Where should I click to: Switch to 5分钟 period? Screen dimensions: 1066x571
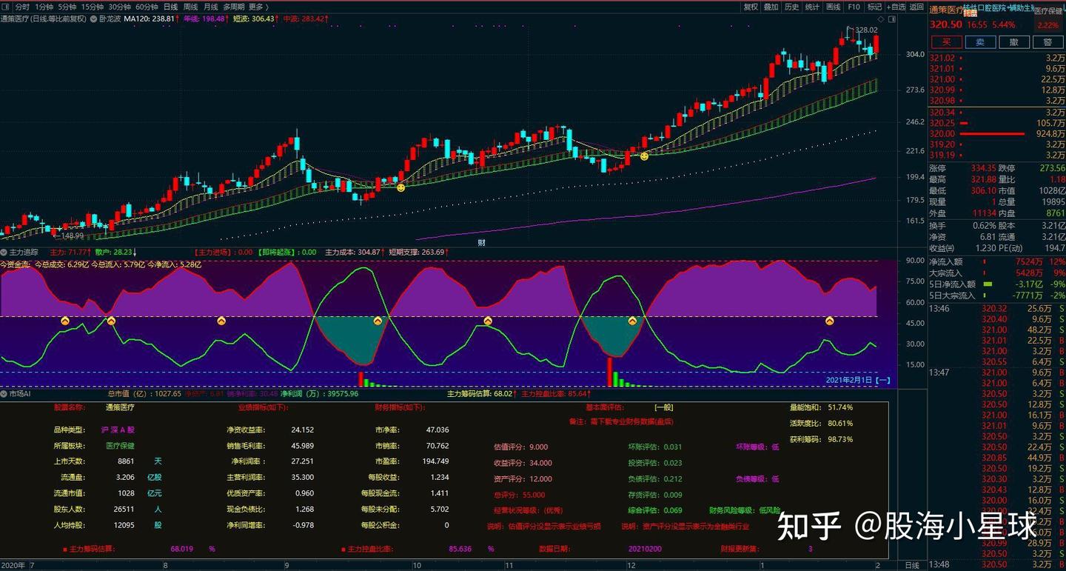(67, 7)
